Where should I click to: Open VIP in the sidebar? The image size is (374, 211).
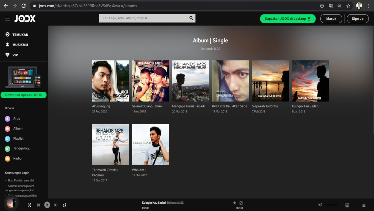coord(12,55)
